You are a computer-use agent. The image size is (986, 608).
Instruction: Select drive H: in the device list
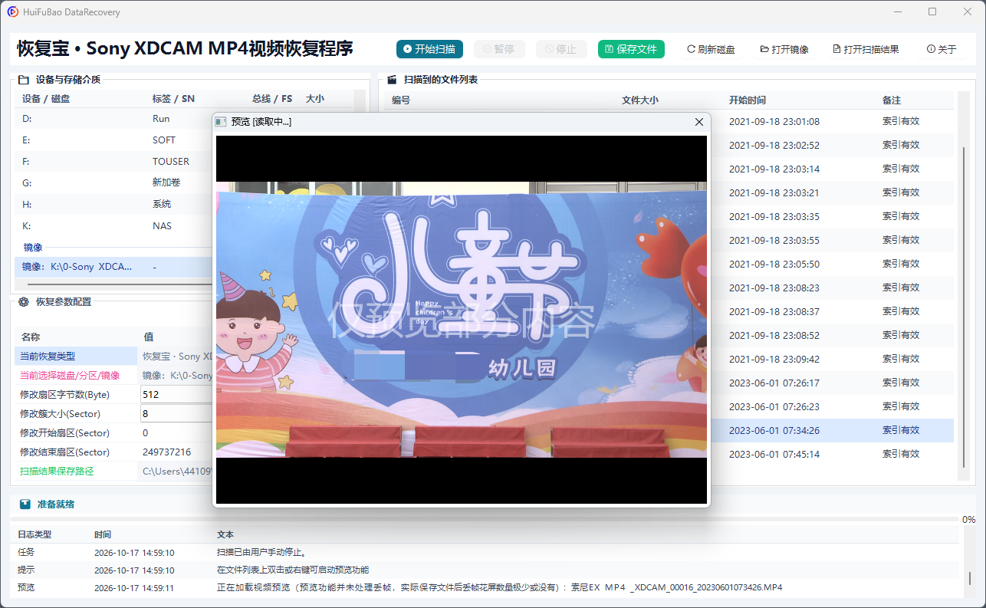pos(112,205)
